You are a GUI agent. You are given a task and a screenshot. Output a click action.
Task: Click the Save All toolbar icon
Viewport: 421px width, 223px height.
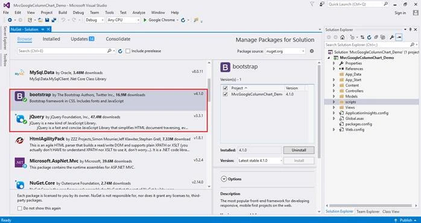54,20
